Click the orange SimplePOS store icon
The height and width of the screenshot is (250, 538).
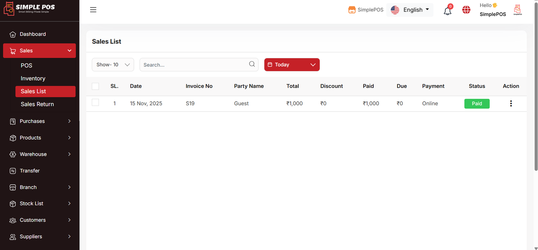[x=352, y=10]
